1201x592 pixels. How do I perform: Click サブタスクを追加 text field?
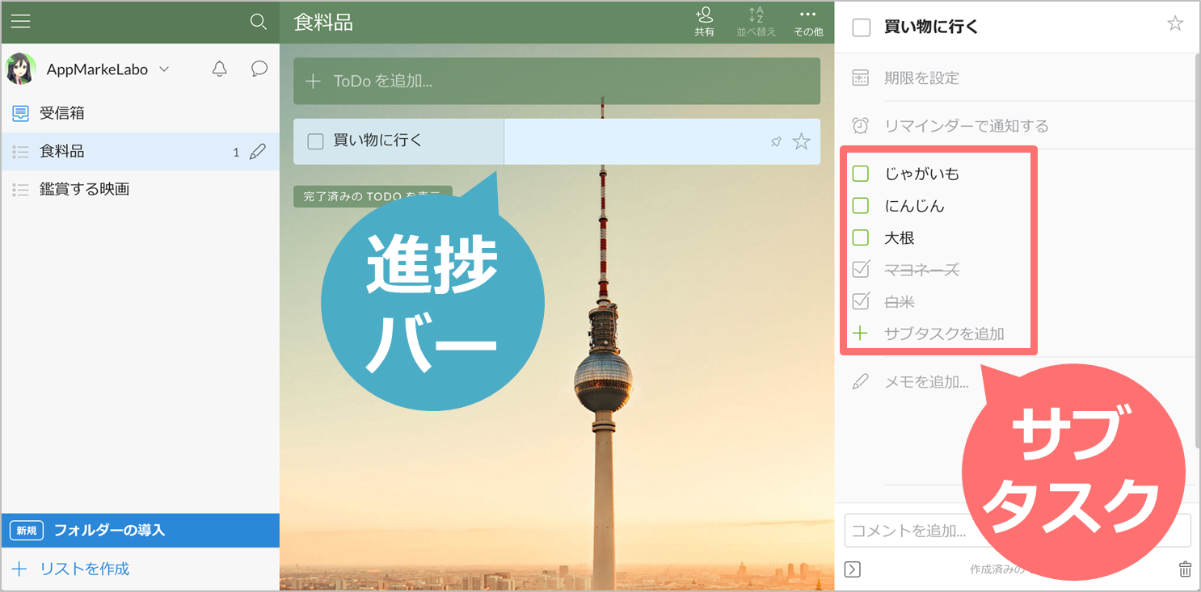[x=945, y=334]
